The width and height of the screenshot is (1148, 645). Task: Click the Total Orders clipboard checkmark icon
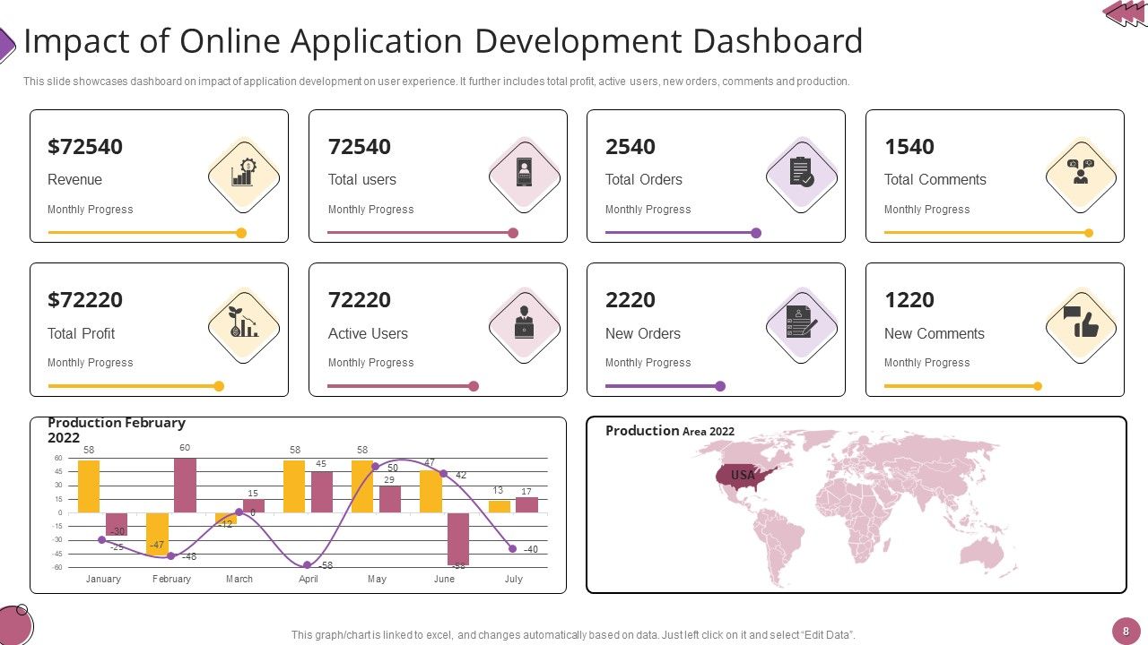[802, 173]
